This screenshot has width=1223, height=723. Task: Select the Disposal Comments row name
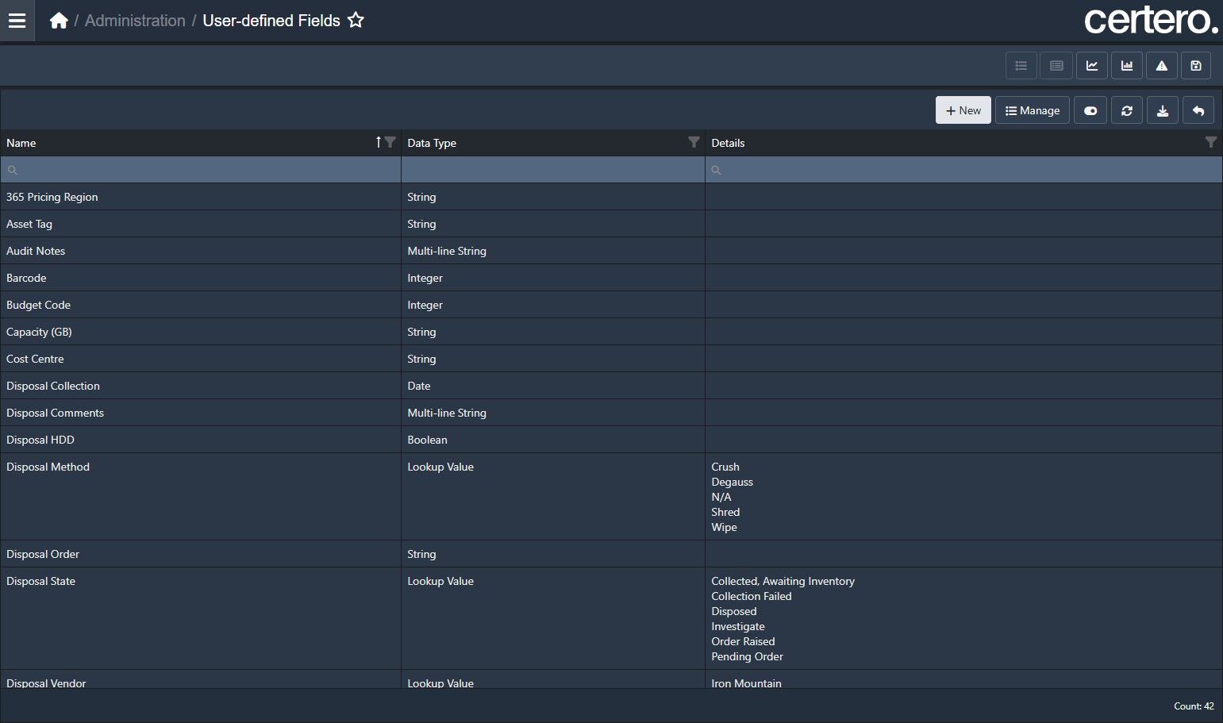[55, 413]
